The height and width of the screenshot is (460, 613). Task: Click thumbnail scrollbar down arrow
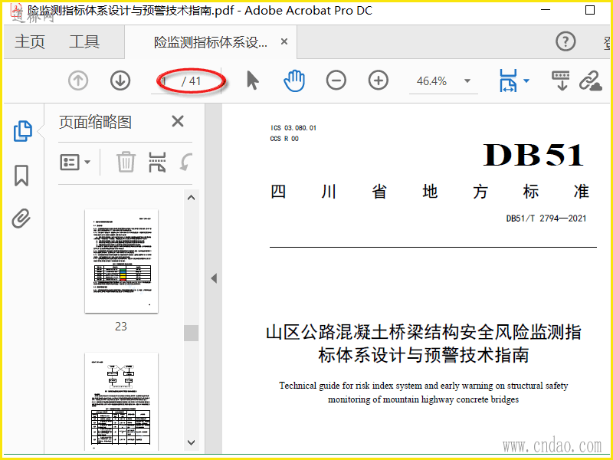pos(191,443)
